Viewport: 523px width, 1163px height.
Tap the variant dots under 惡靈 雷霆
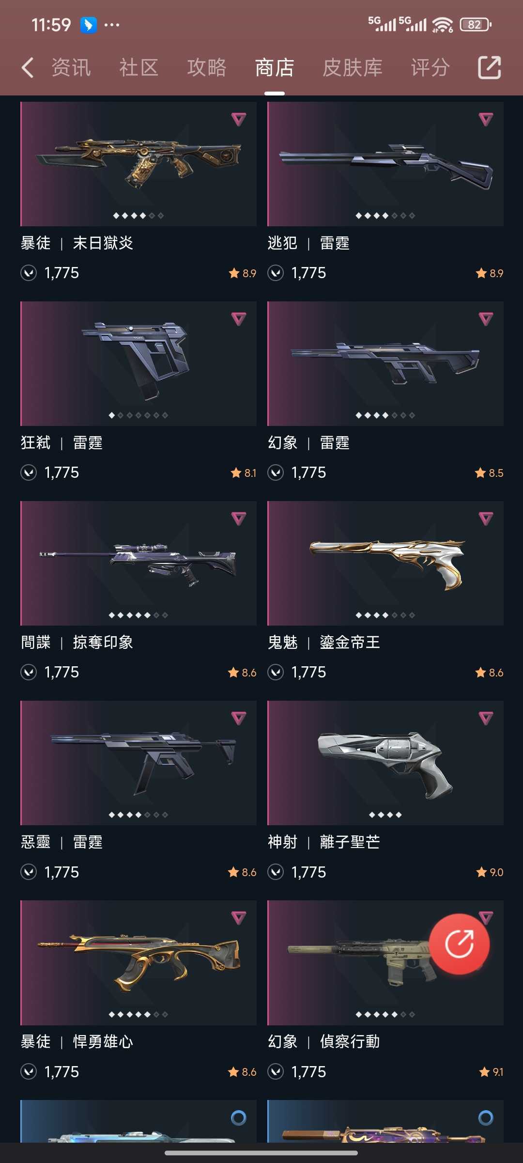click(138, 815)
